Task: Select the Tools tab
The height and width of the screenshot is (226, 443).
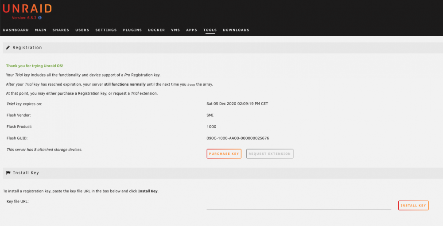Action: pos(210,30)
